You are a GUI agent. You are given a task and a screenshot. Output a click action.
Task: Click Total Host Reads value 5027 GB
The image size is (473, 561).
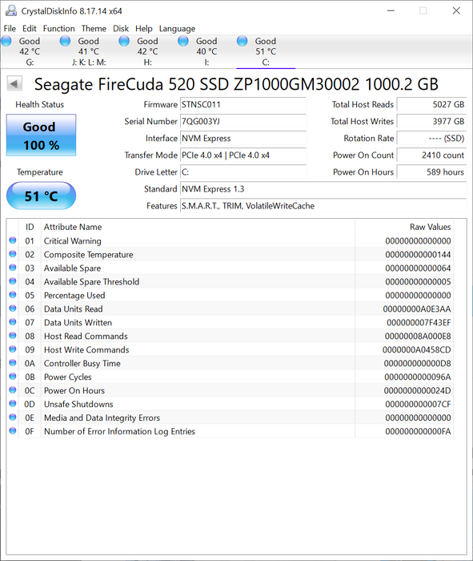431,104
